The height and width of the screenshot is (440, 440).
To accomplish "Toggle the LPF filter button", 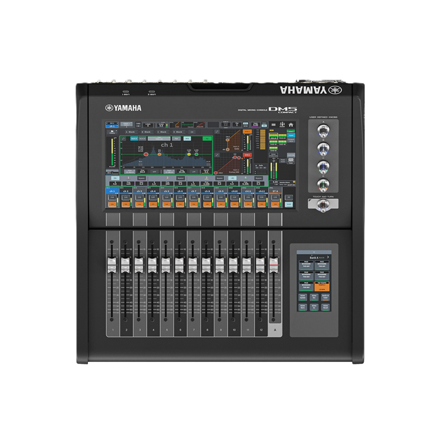I will click(194, 172).
